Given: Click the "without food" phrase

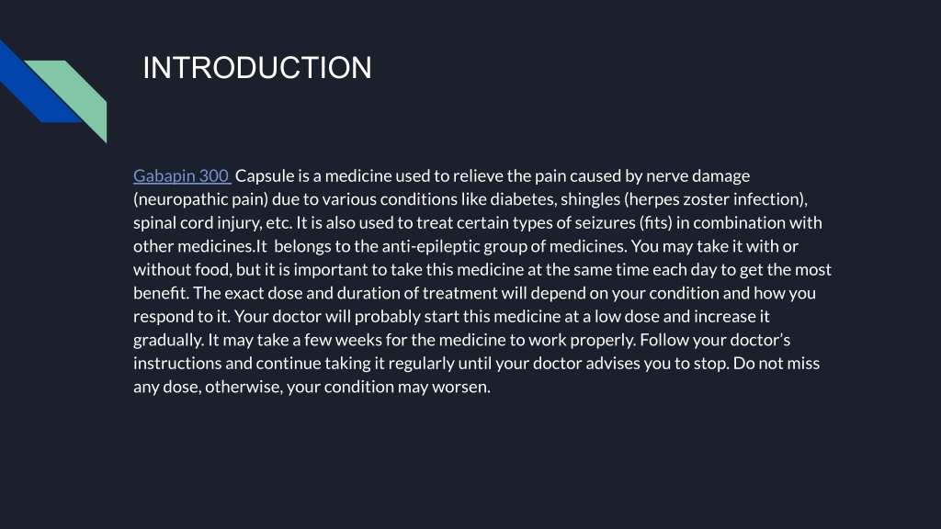Looking at the screenshot, I should [181, 269].
